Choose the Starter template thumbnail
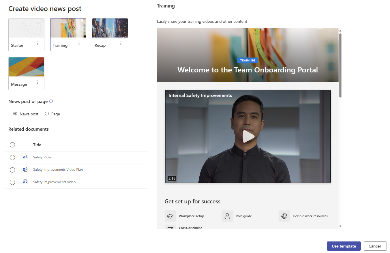The width and height of the screenshot is (390, 253). pyautogui.click(x=26, y=28)
